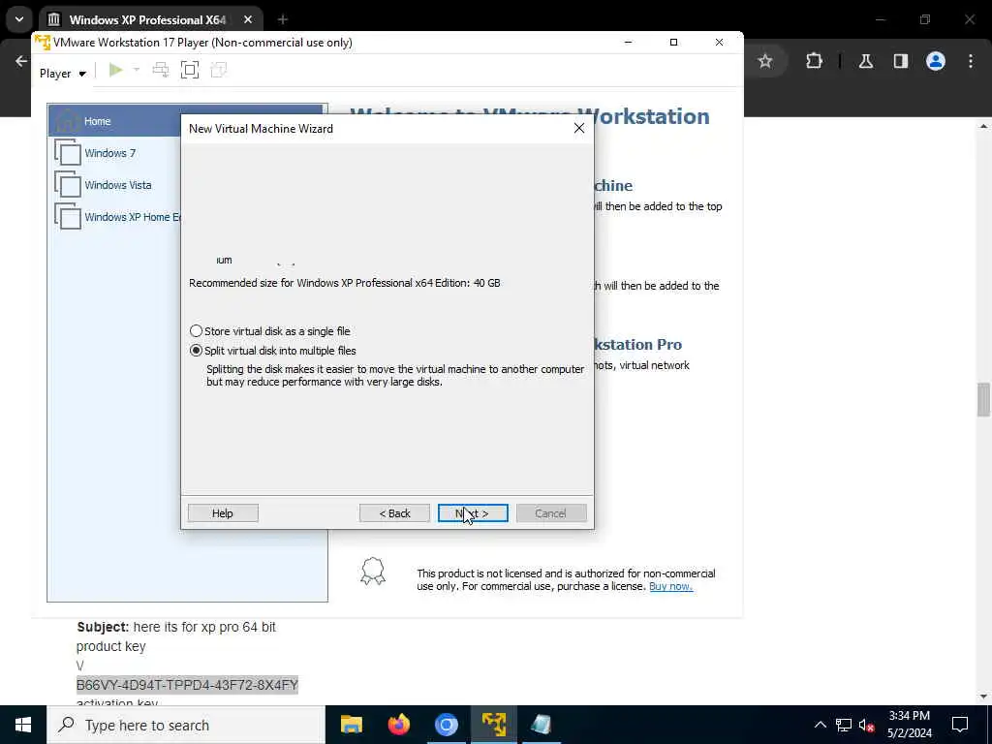Open the Windows Start menu
Image resolution: width=992 pixels, height=744 pixels.
tap(23, 725)
